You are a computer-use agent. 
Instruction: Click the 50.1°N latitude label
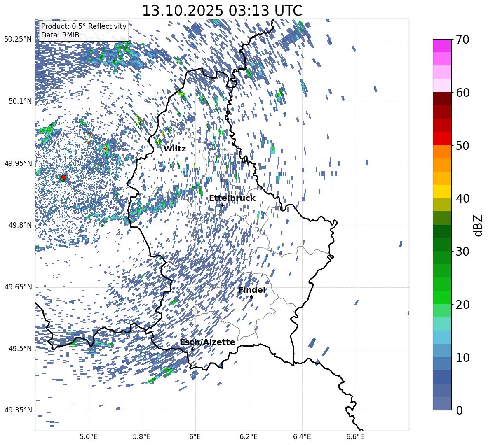(x=20, y=101)
